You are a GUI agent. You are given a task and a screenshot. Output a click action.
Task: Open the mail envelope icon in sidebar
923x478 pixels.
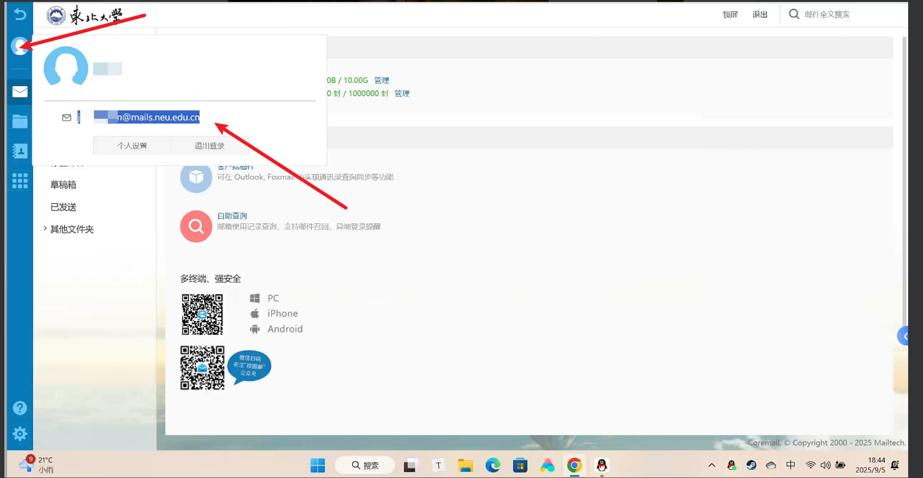click(20, 92)
